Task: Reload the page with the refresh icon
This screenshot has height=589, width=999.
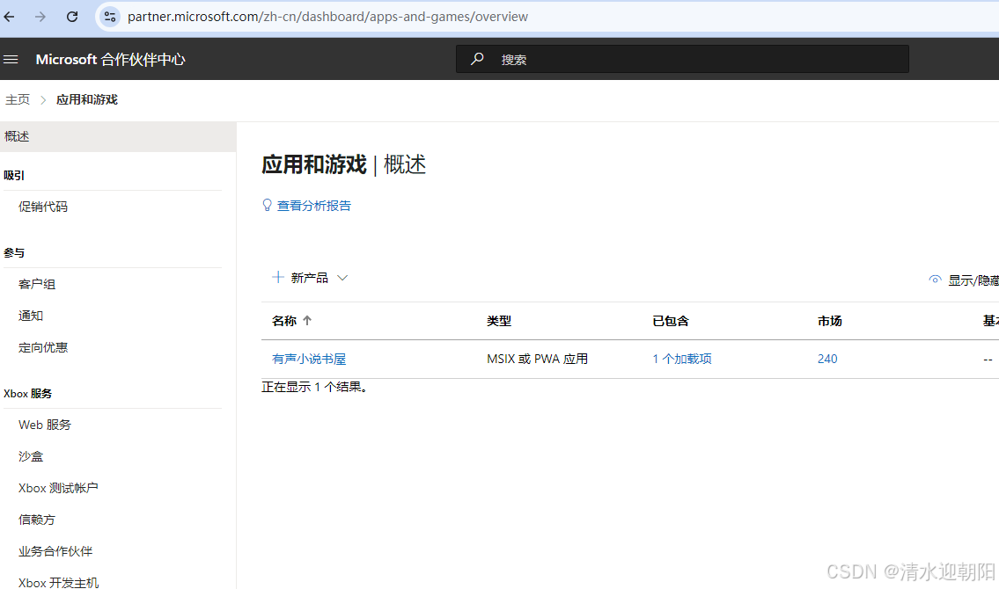Action: [x=72, y=17]
